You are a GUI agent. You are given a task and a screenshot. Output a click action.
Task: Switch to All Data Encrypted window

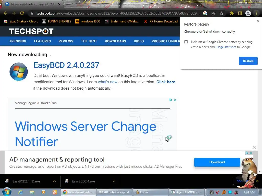(114, 192)
